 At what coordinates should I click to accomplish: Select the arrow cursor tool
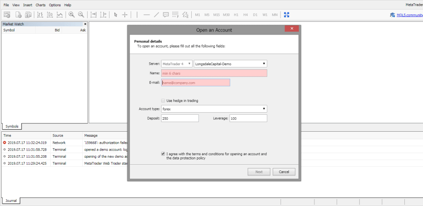tap(116, 15)
